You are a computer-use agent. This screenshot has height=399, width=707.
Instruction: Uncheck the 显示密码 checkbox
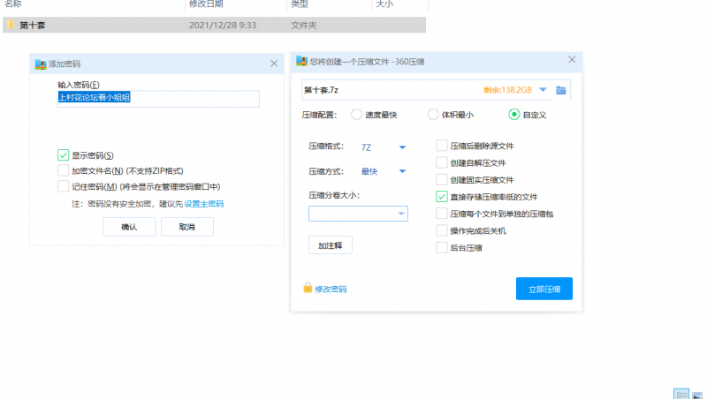pos(63,155)
